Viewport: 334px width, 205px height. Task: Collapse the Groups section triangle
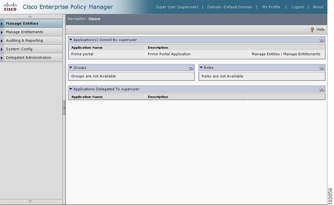point(71,68)
